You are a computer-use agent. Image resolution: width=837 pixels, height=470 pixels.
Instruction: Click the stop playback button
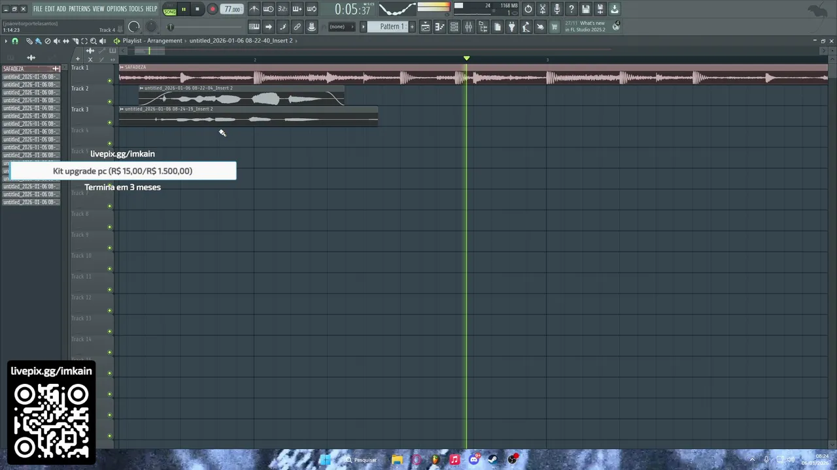point(197,9)
